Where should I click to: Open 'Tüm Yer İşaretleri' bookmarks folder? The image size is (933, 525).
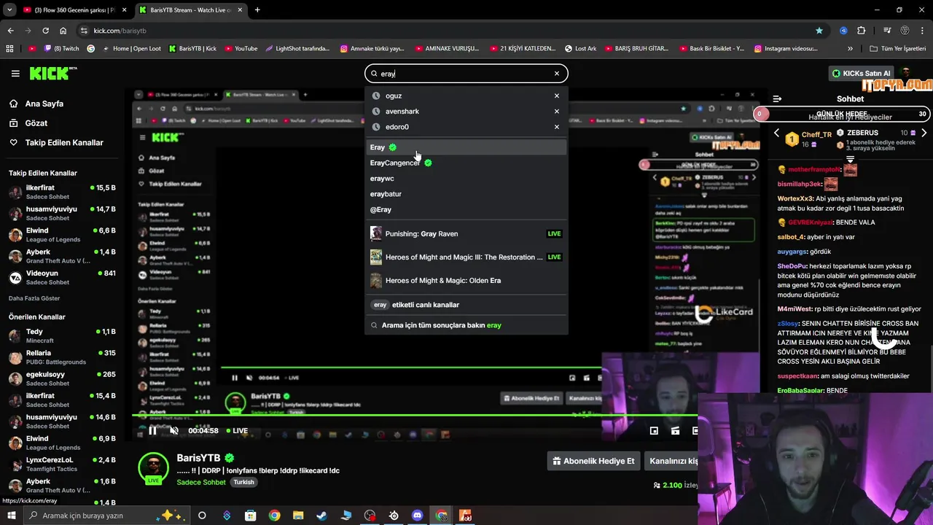point(898,49)
